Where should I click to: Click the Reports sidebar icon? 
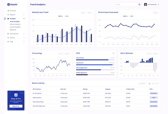click(x=8, y=14)
